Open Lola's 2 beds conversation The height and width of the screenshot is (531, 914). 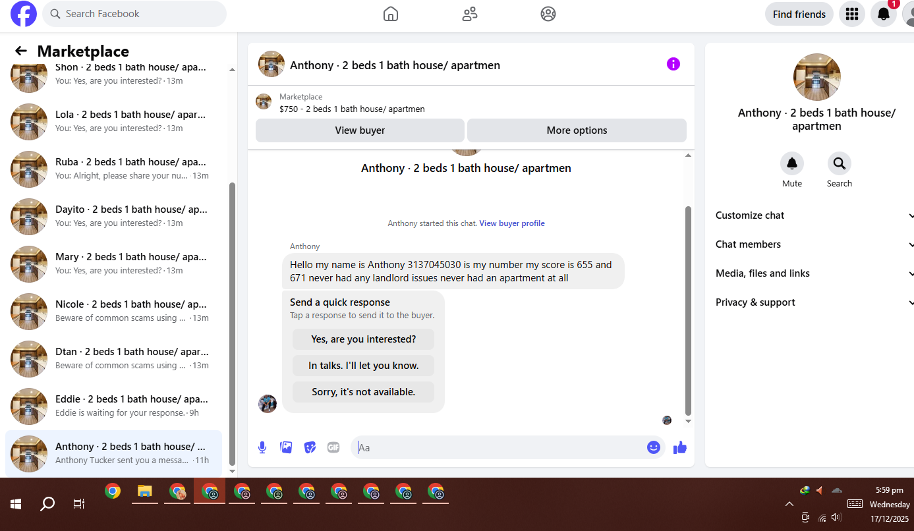pyautogui.click(x=113, y=122)
